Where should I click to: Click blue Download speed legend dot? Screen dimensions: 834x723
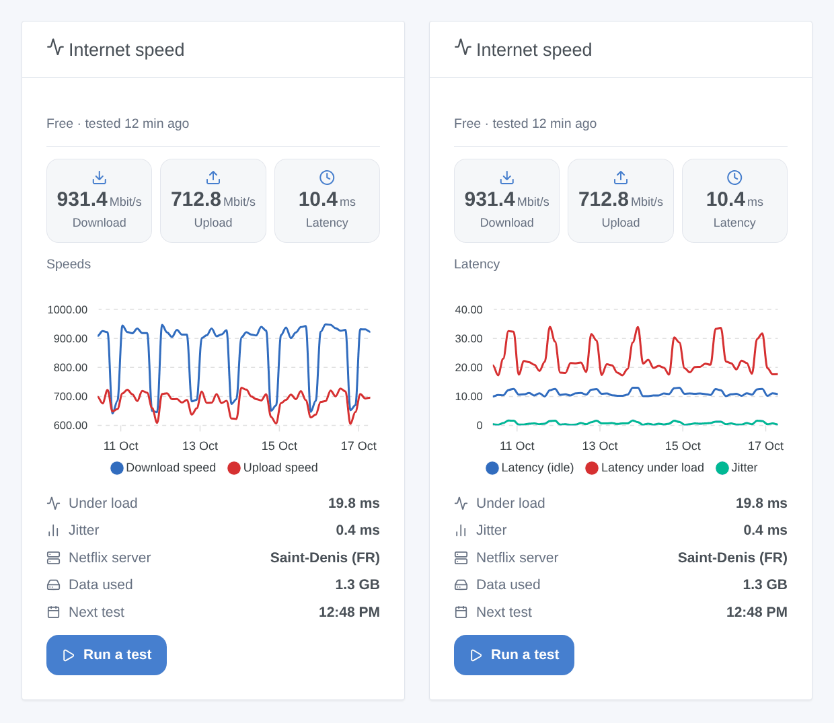(x=117, y=468)
